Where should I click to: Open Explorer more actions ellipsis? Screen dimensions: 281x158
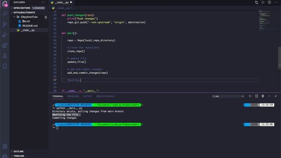tap(43, 2)
